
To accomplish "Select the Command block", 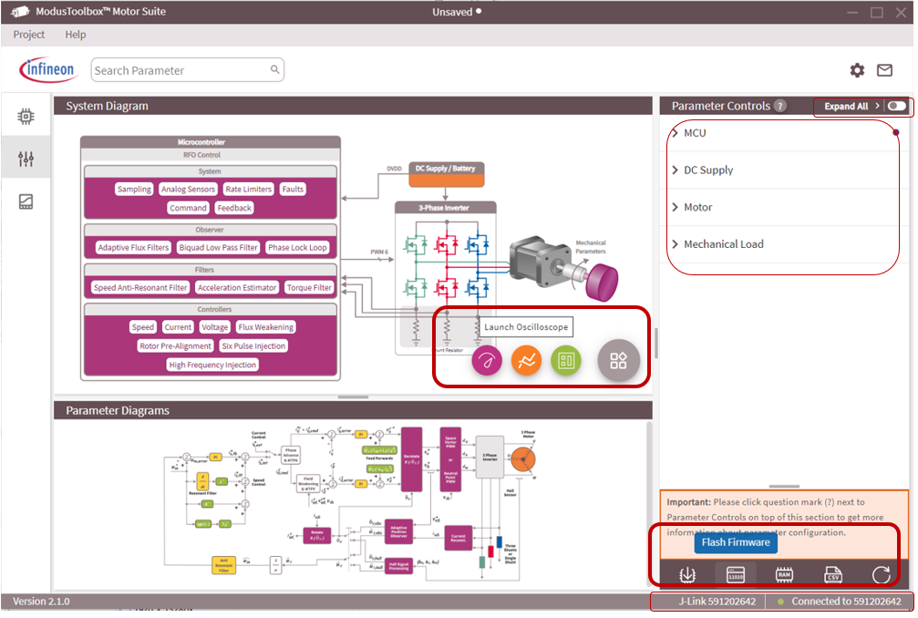I will (188, 208).
